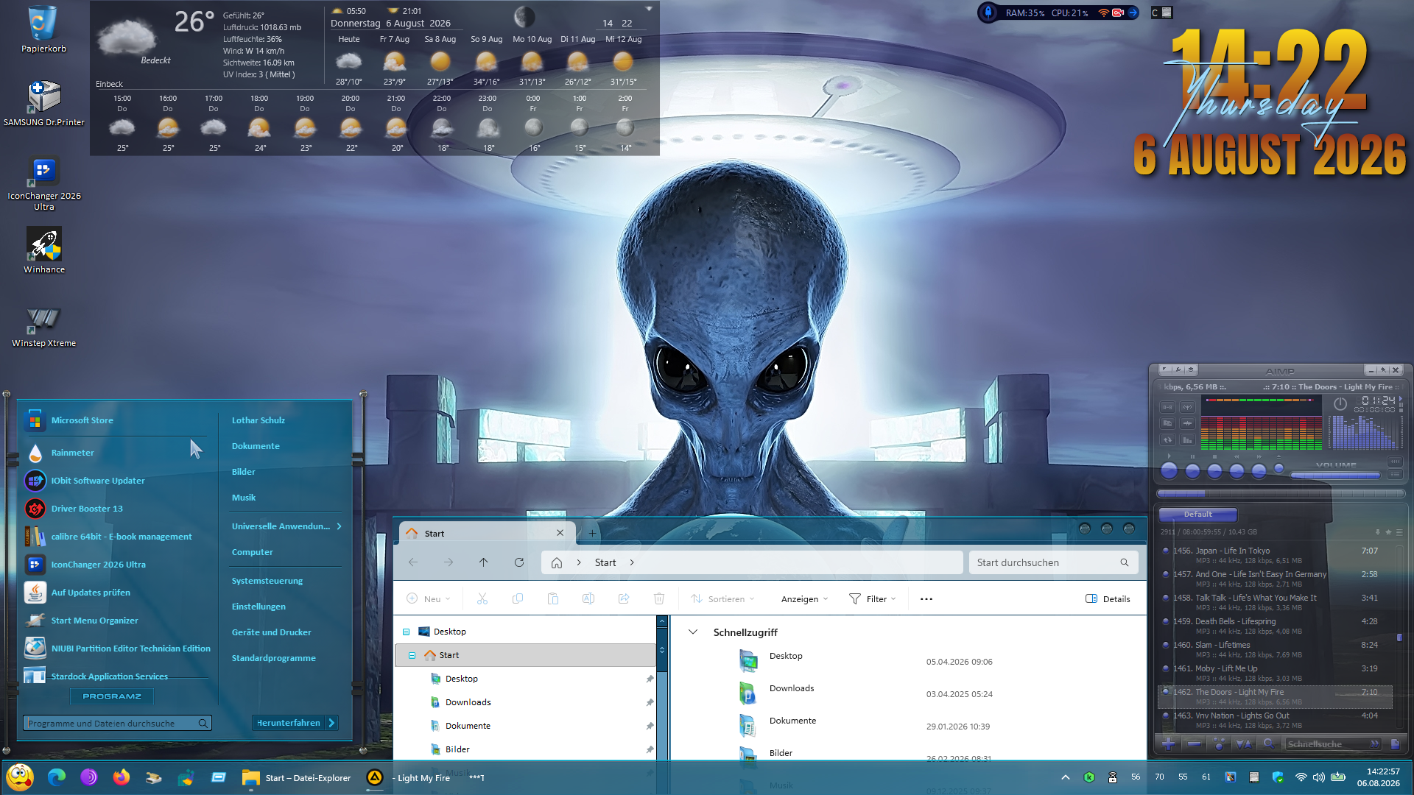Open the Papierkorb desktop icon
Screen dimensions: 1414x795
43,29
